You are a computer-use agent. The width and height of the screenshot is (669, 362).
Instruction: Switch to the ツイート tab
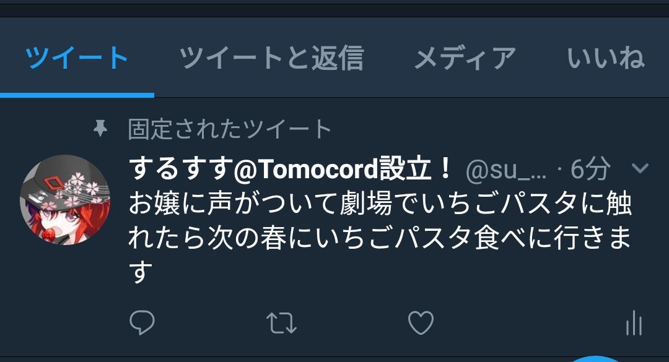[77, 57]
